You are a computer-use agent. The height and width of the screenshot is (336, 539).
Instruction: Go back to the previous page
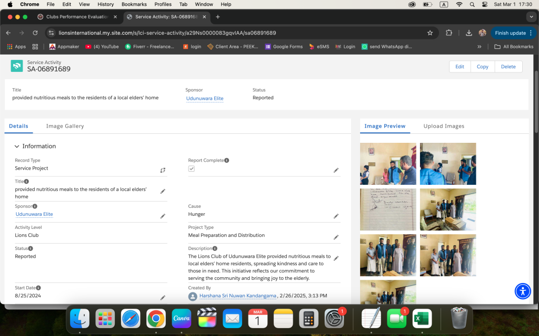[8, 33]
